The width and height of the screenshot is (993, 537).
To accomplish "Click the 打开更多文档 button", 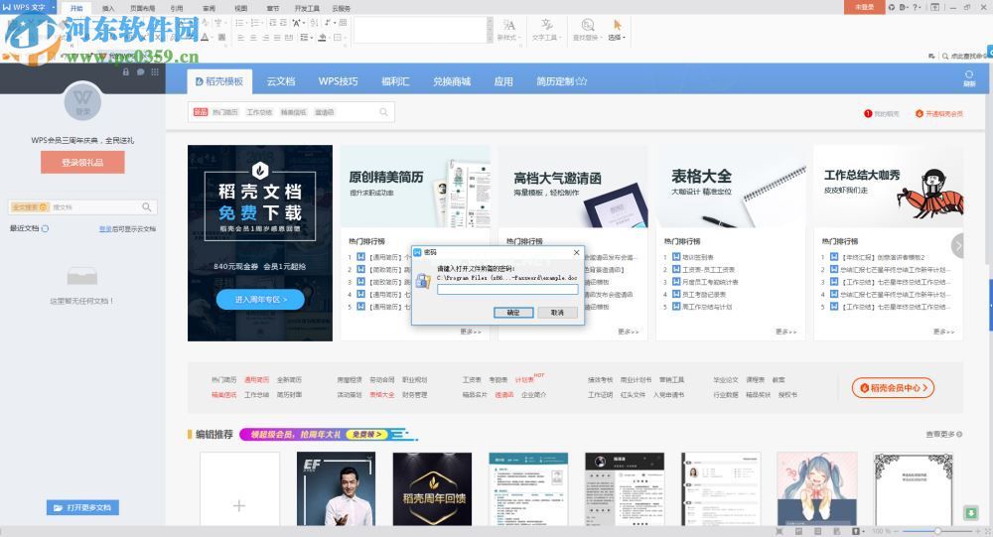I will pos(82,507).
